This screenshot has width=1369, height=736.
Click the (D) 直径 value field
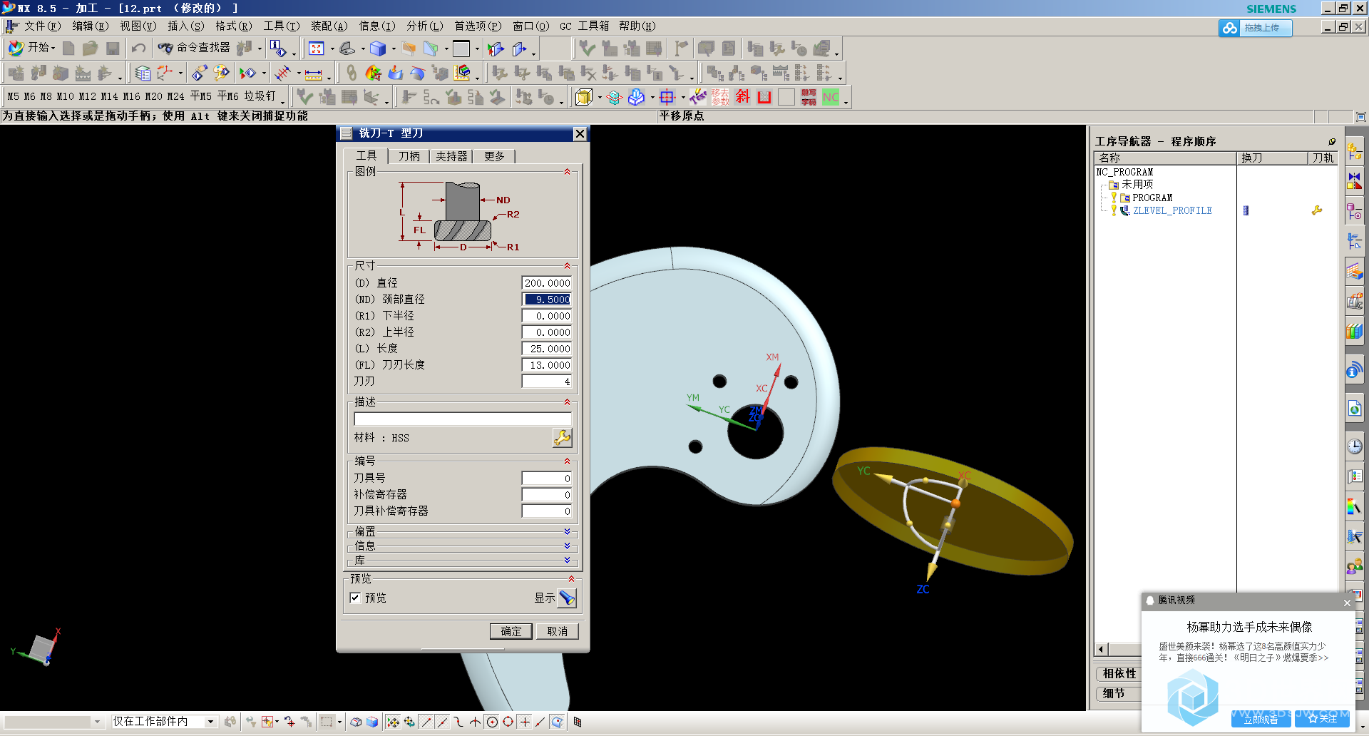tap(547, 283)
